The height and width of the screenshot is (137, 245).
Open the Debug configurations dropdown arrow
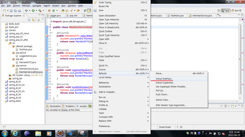(x=29, y=11)
